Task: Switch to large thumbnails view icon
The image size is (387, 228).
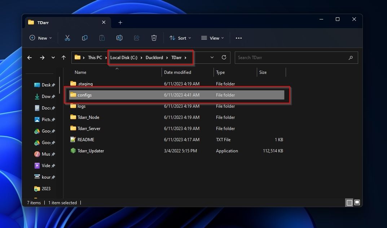Action: 357,203
